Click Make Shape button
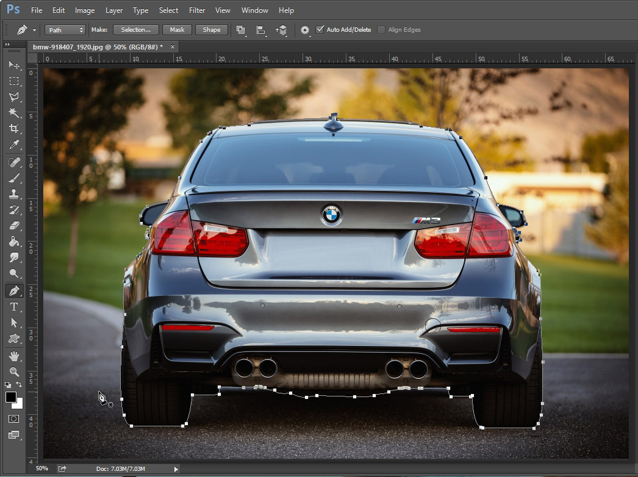638x477 pixels. pyautogui.click(x=212, y=30)
